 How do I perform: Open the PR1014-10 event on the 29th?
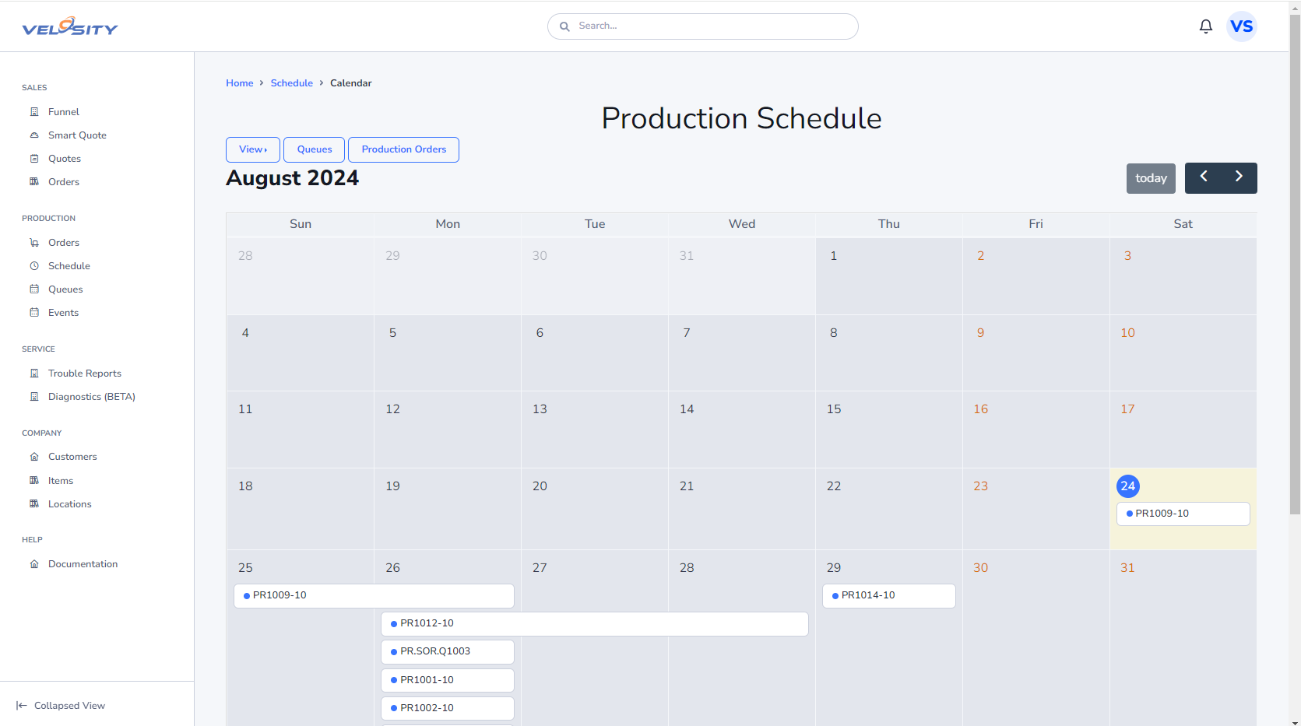click(x=888, y=595)
